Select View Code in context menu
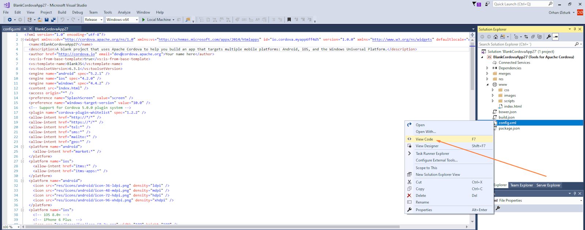Viewport: 585px width, 230px height. (x=449, y=139)
